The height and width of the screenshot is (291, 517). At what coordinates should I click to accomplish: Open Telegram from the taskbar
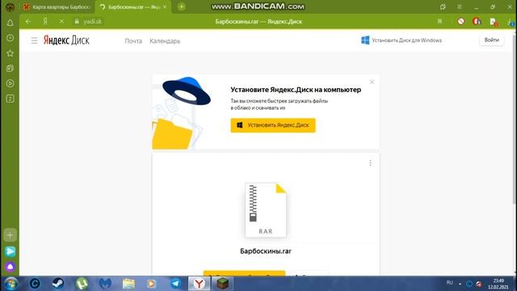pyautogui.click(x=175, y=284)
